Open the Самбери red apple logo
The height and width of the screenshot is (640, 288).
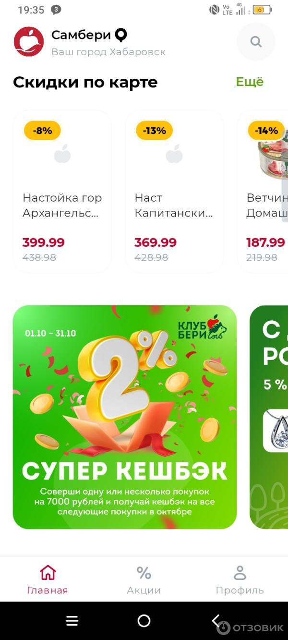(29, 42)
